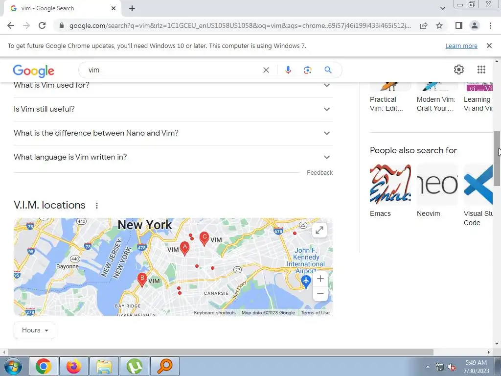
Task: Open a new browser tab
Action: click(132, 9)
